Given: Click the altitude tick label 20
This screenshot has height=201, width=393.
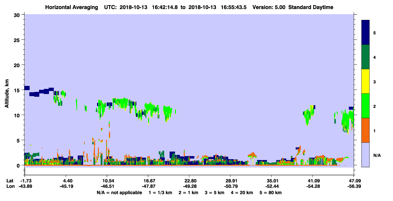Looking at the screenshot, I should (17, 65).
